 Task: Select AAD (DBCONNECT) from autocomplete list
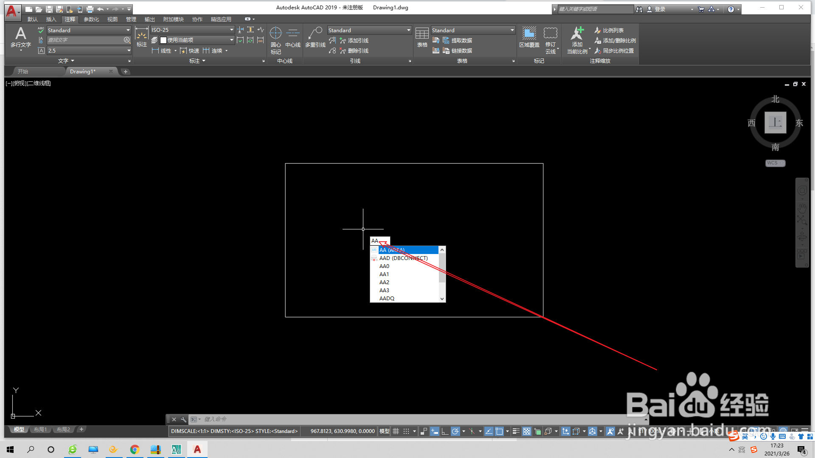[x=403, y=258]
